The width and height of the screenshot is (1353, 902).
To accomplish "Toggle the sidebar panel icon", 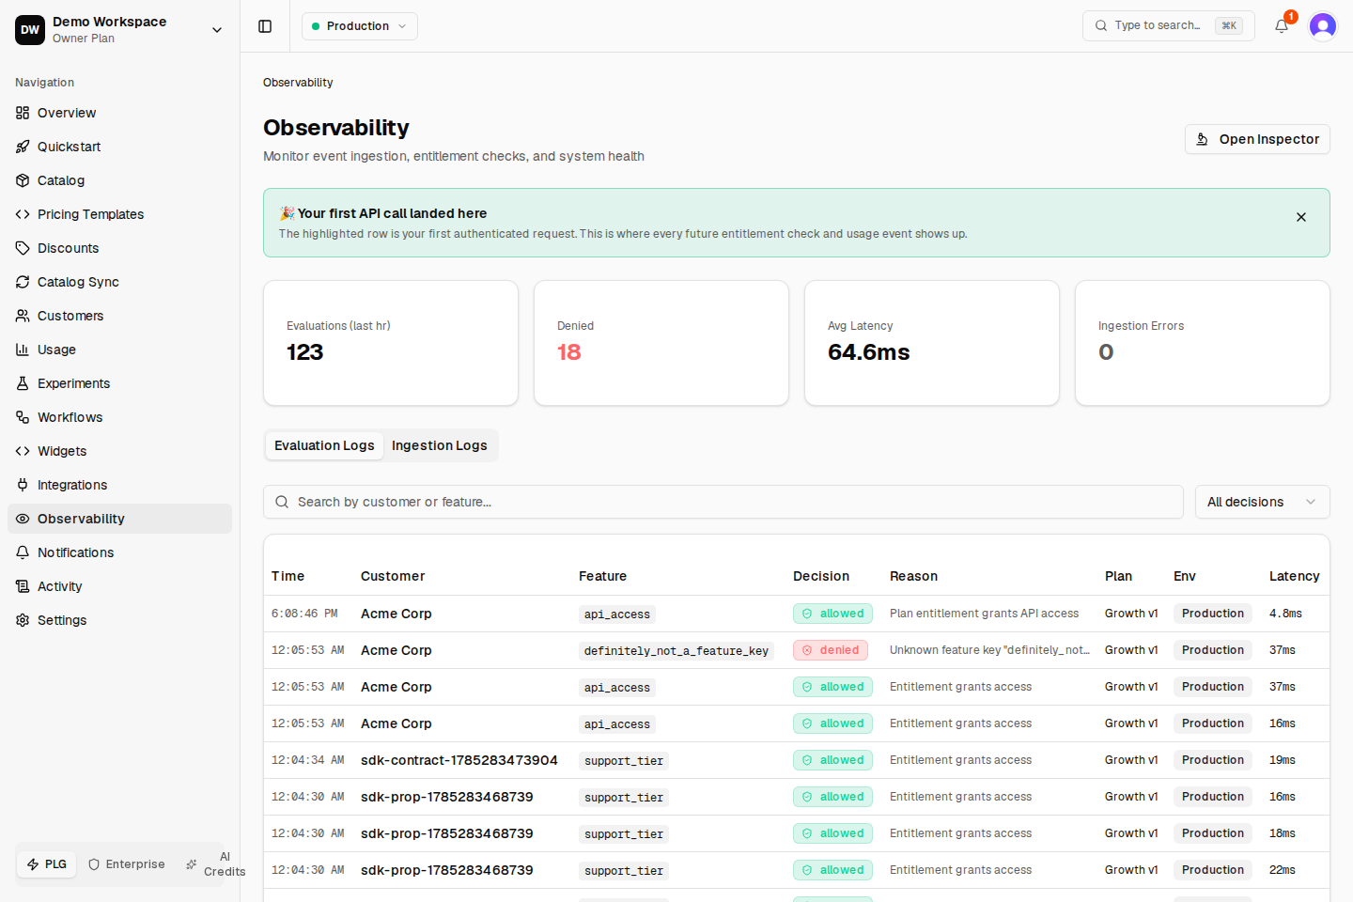I will coord(265,26).
